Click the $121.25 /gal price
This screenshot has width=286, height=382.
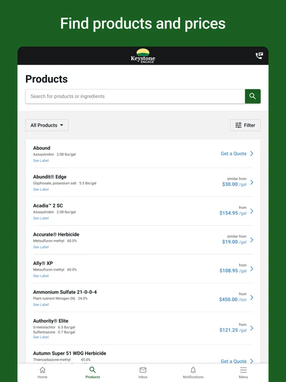(233, 330)
